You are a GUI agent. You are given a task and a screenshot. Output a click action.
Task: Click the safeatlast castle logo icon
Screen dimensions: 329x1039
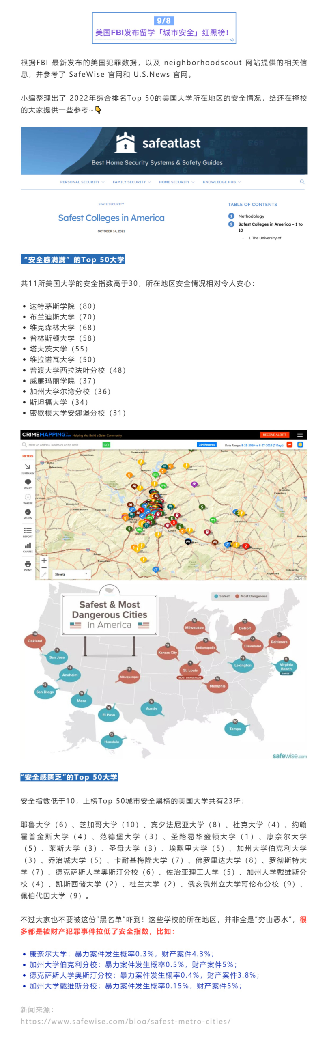(125, 142)
